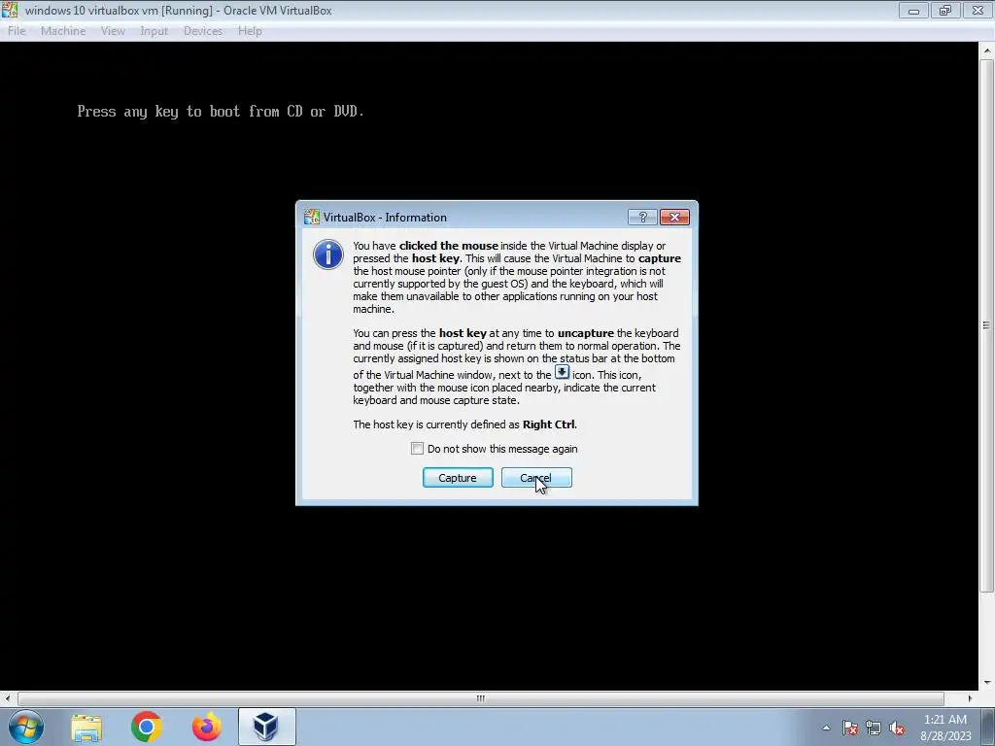Click the scroll left arrow
The height and width of the screenshot is (746, 995).
pos(7,698)
